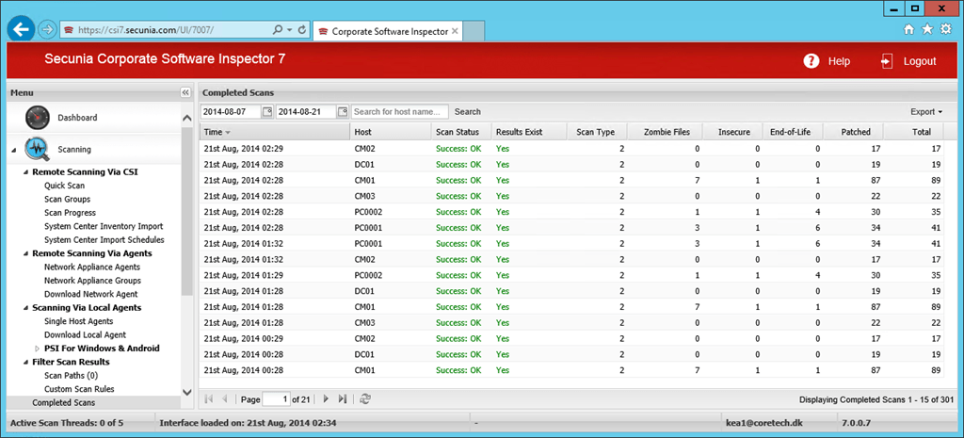This screenshot has height=438, width=964.
Task: Open Quick Scan in menu
Action: click(x=64, y=186)
